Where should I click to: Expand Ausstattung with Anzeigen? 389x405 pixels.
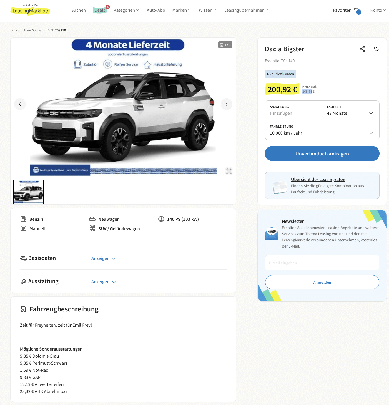(x=104, y=282)
